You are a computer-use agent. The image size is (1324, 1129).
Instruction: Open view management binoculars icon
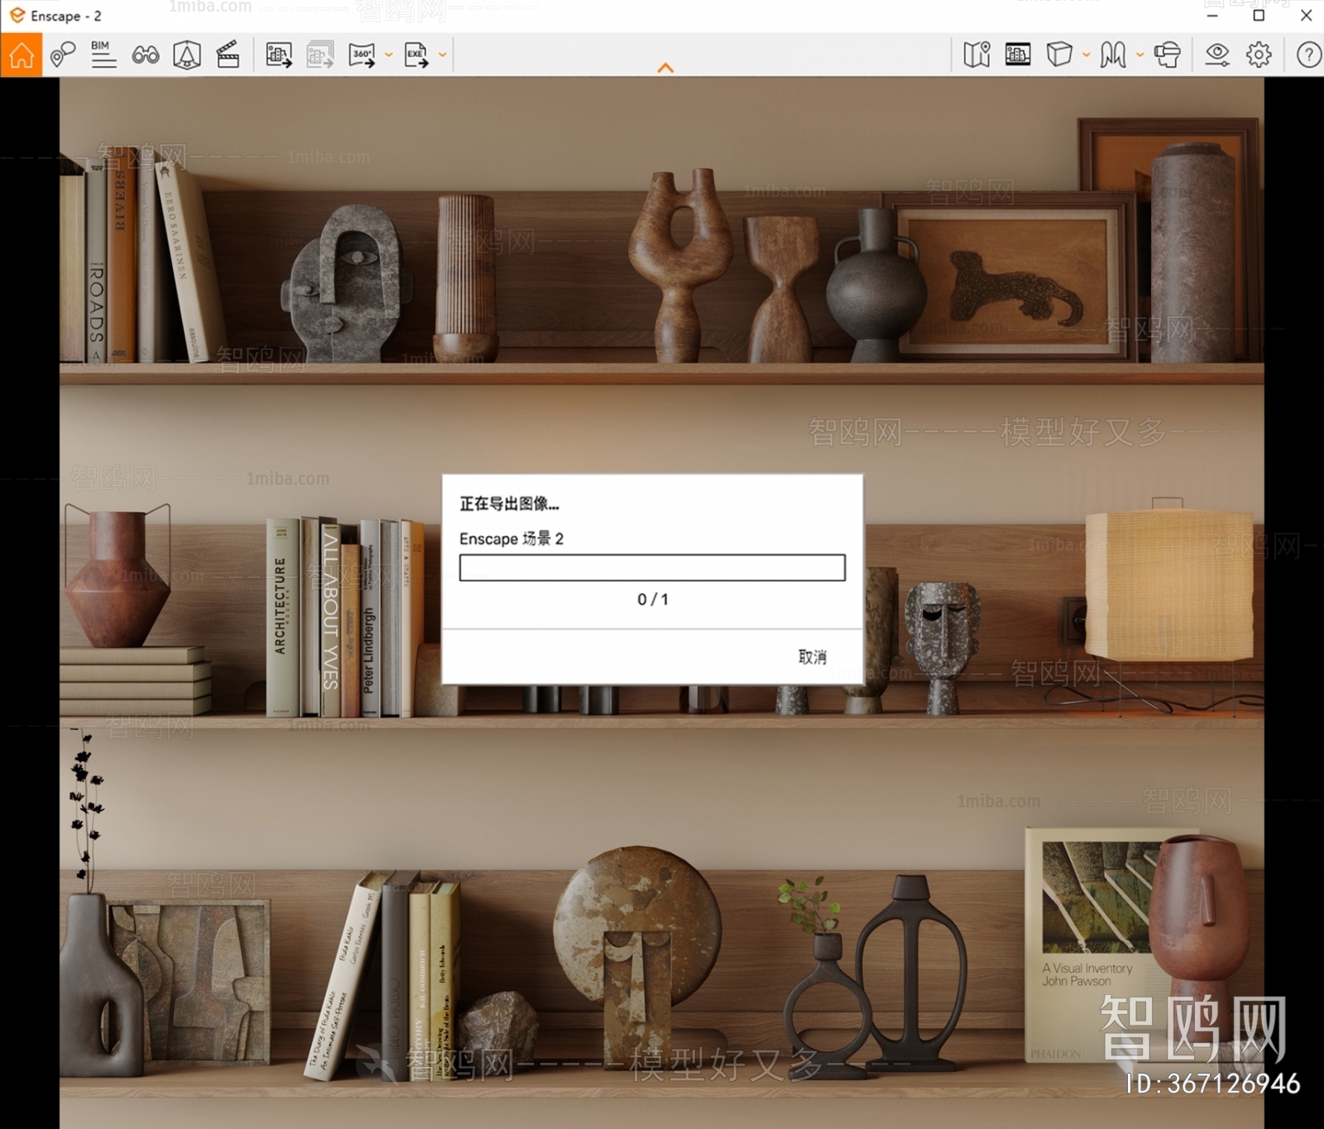tap(146, 55)
